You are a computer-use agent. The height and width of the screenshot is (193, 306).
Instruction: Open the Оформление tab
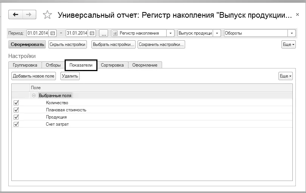click(145, 65)
